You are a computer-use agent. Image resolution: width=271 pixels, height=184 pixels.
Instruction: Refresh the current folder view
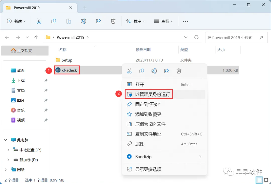196,37
